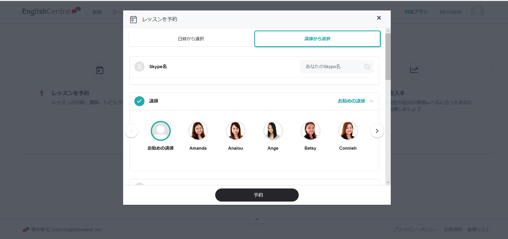Click the teal checkmark beside 講師
The height and width of the screenshot is (239, 508).
click(x=139, y=101)
